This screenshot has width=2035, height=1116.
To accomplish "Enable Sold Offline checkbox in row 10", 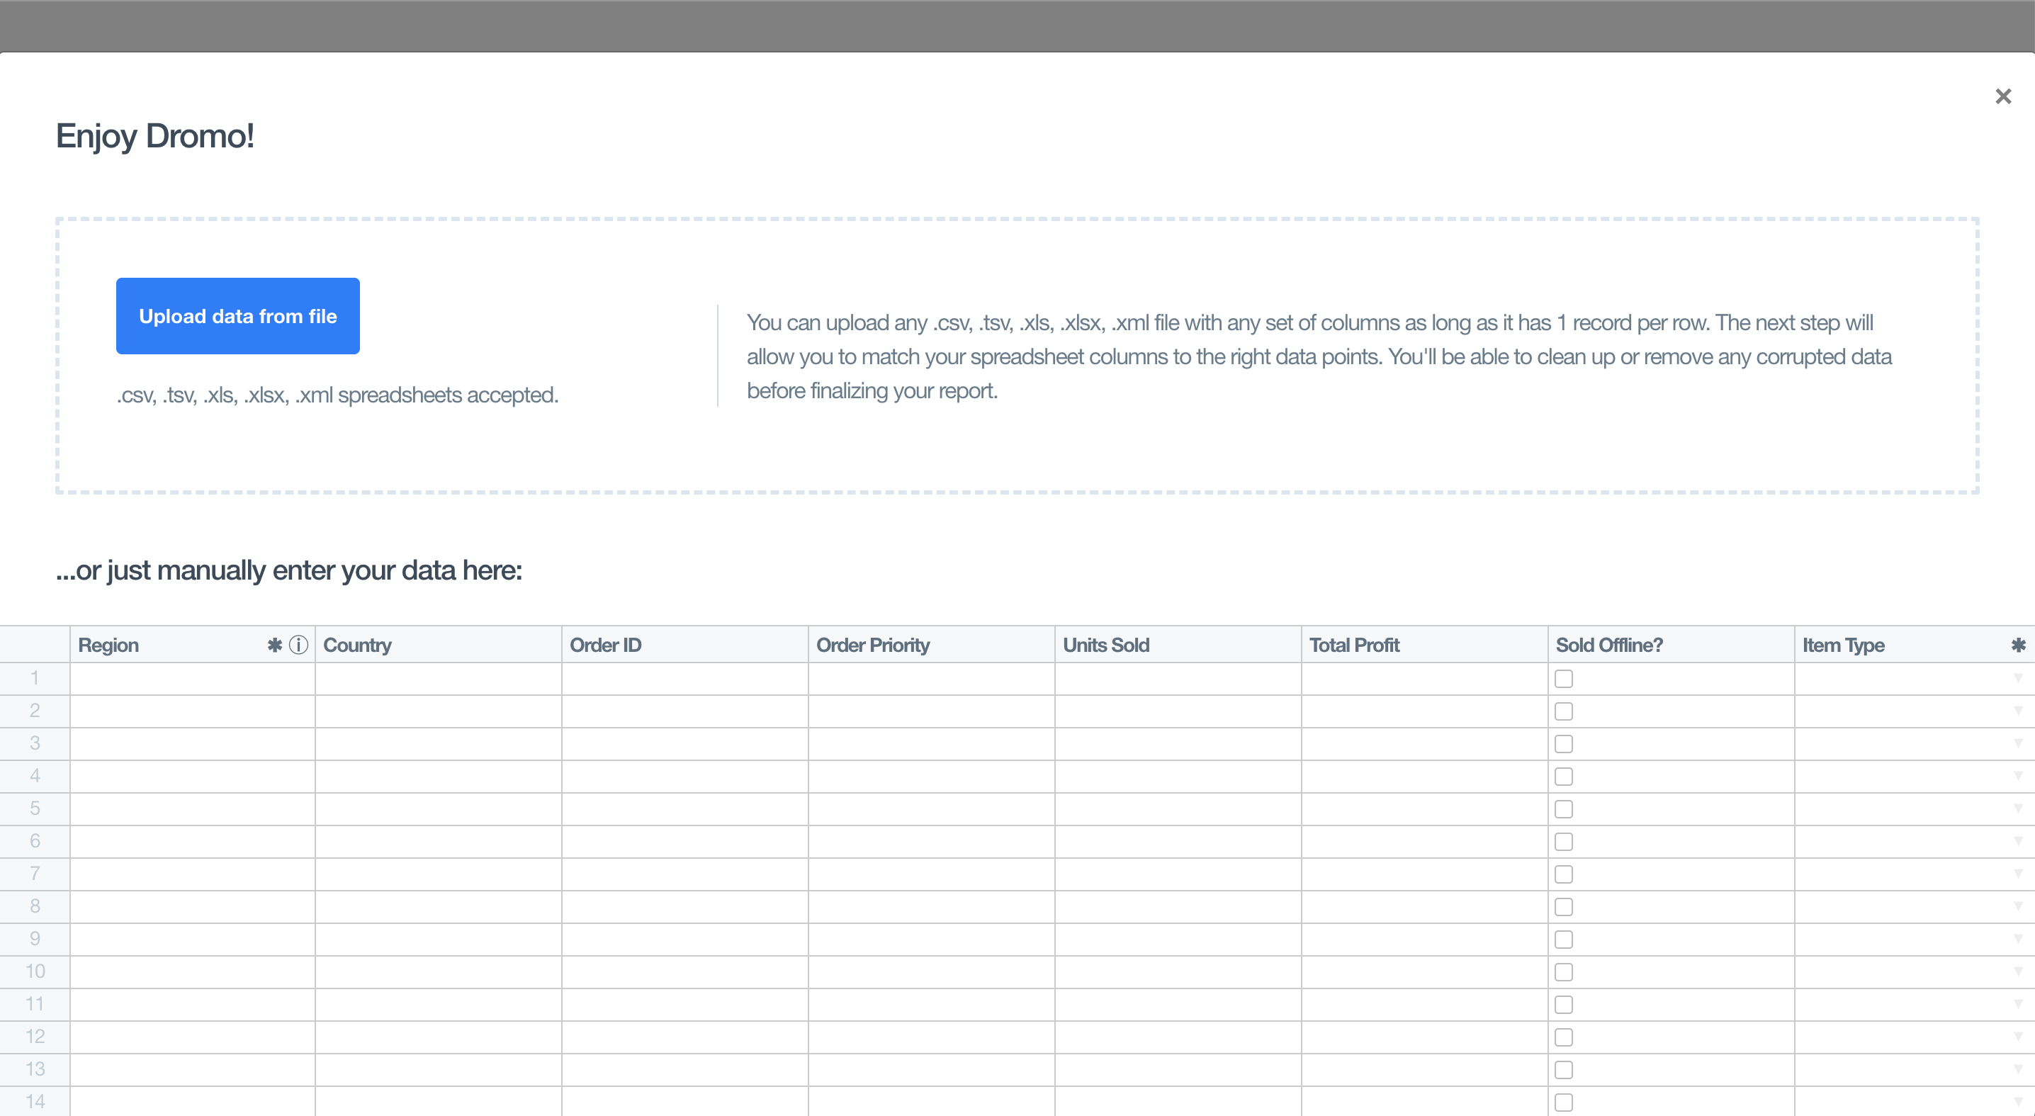I will [1563, 972].
